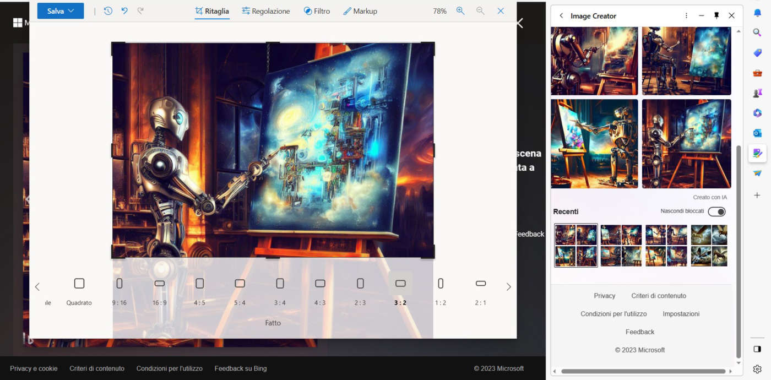Image resolution: width=771 pixels, height=380 pixels.
Task: Click the redo arrow icon
Action: 140,11
